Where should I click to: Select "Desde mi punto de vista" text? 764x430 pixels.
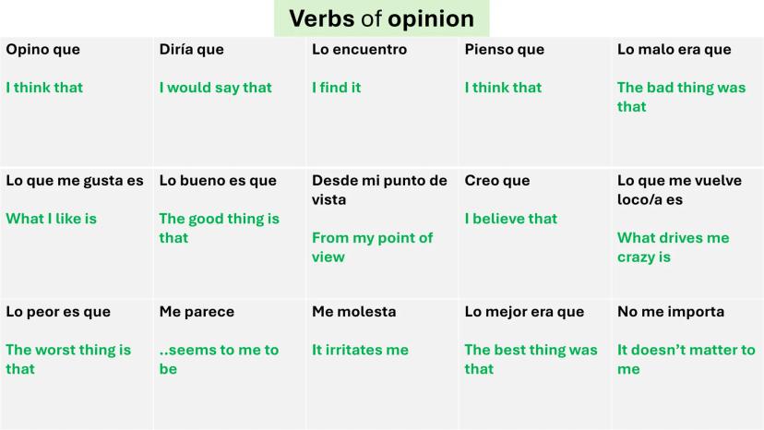379,190
